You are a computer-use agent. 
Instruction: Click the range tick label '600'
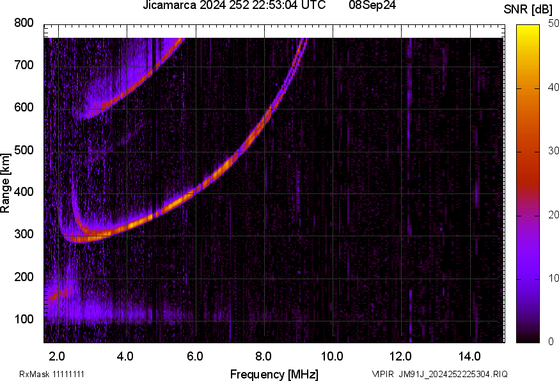(x=24, y=107)
